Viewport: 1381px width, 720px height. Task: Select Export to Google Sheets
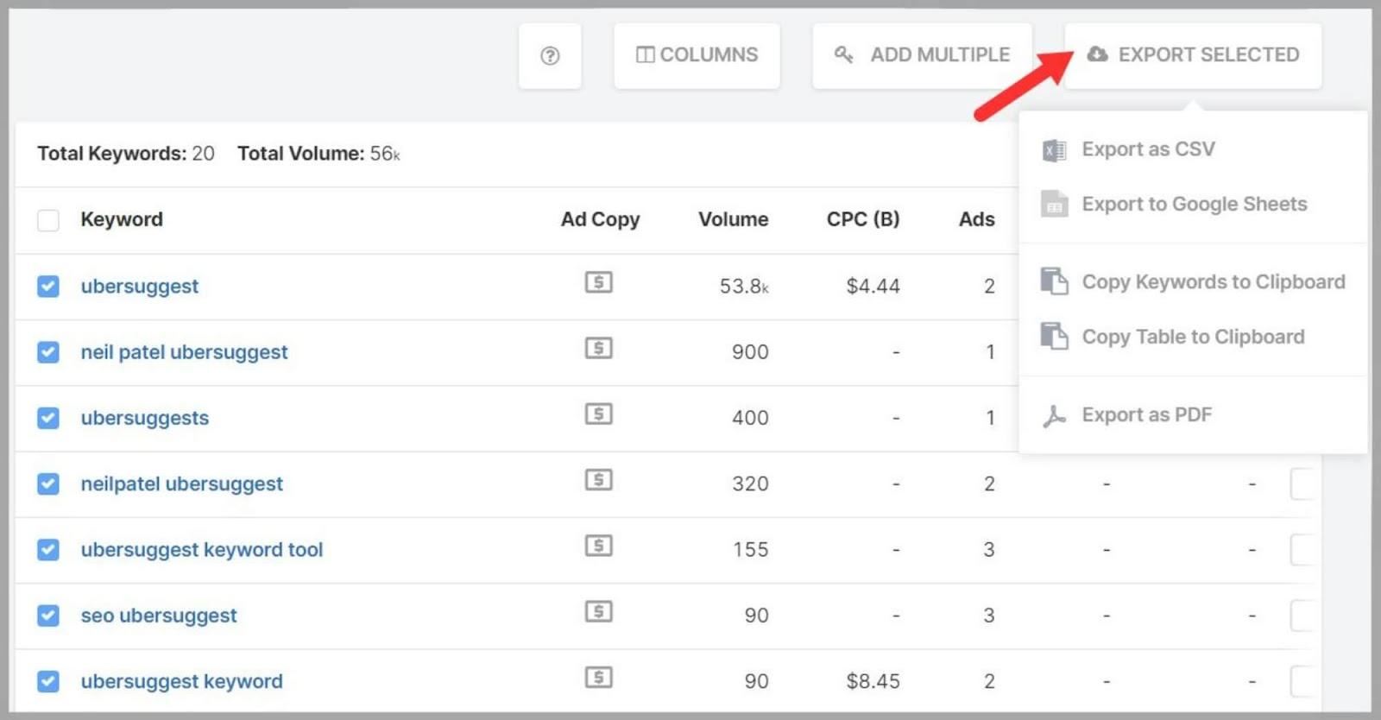pos(1194,205)
